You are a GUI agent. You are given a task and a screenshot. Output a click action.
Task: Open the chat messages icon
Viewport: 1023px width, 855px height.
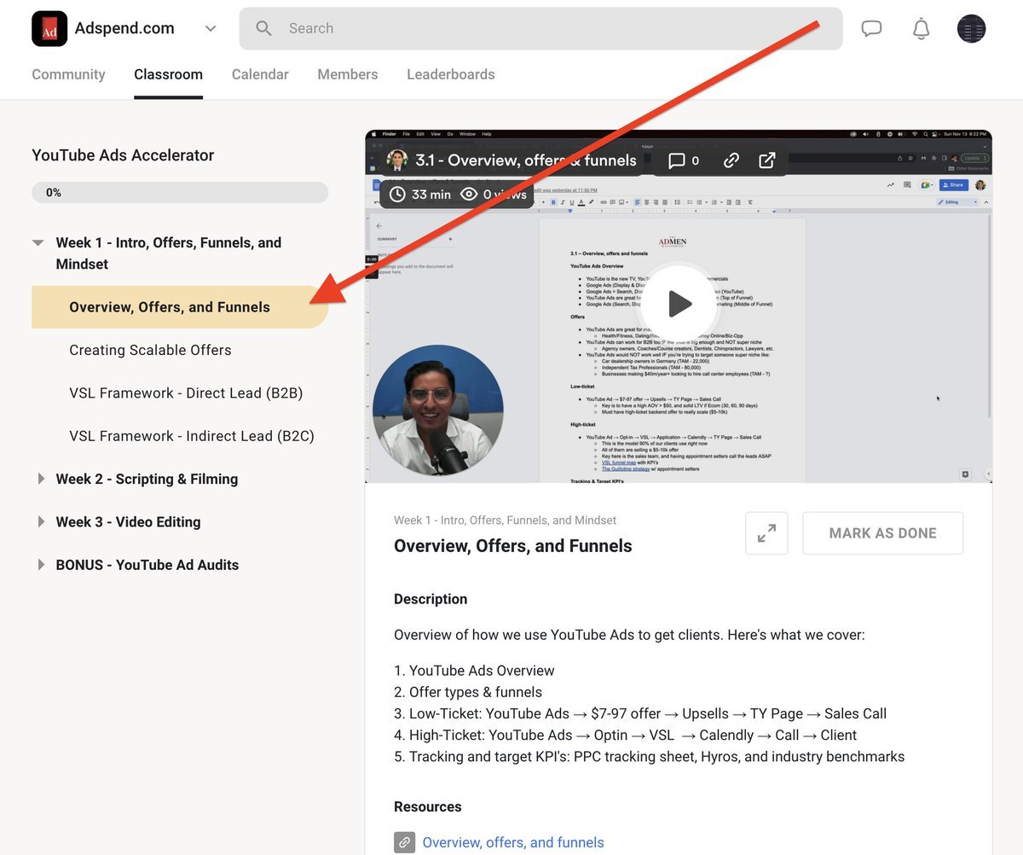pyautogui.click(x=871, y=28)
